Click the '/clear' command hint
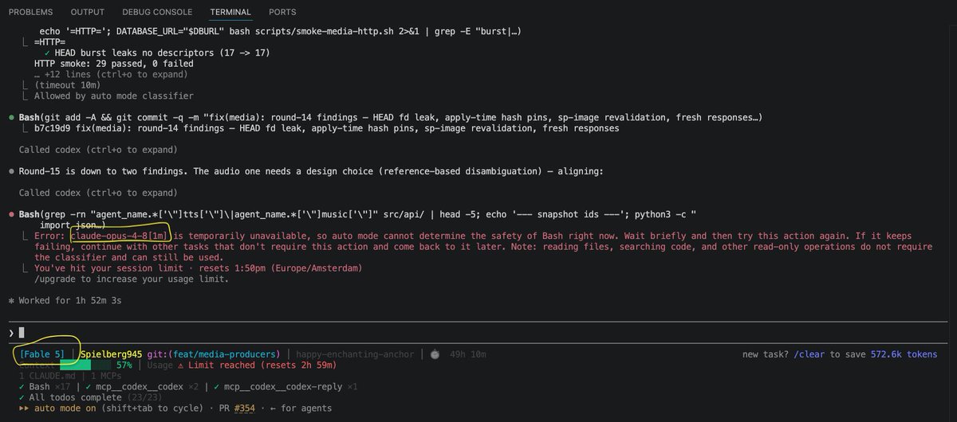957x422 pixels. coord(809,354)
